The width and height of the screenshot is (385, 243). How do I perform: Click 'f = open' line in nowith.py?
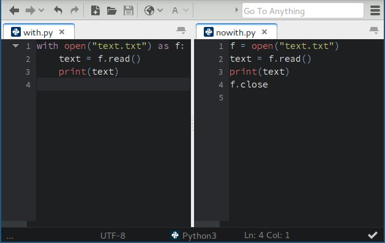[x=285, y=46]
